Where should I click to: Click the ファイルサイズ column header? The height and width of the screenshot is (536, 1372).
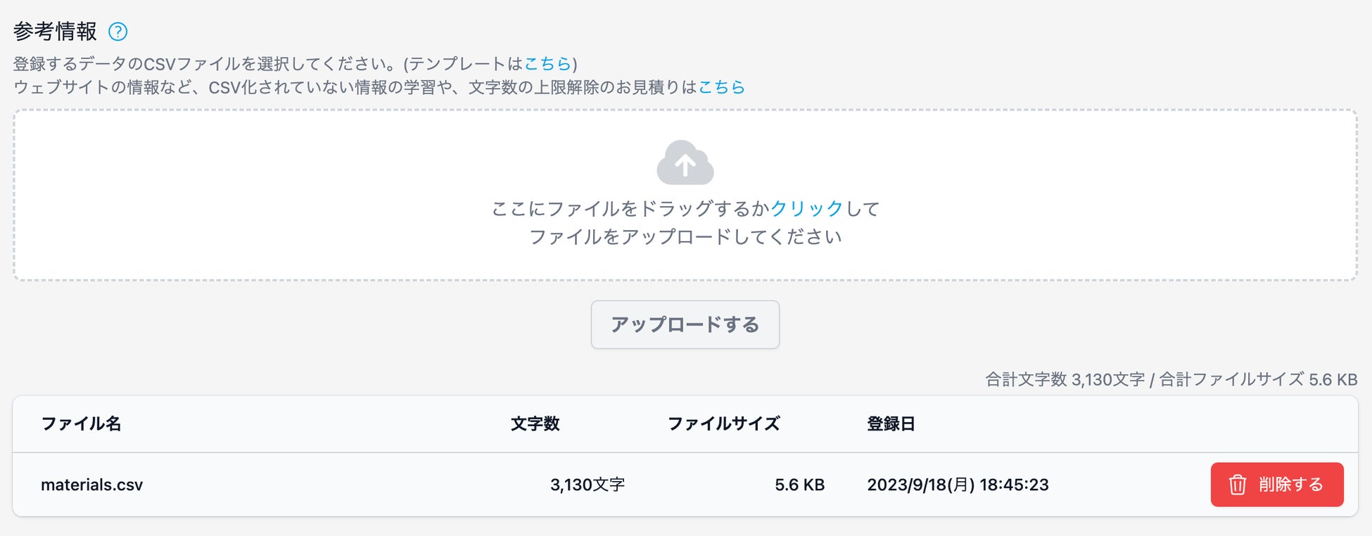click(x=723, y=423)
